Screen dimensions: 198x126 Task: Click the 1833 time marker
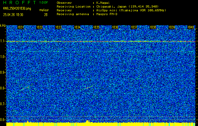coord(59,27)
